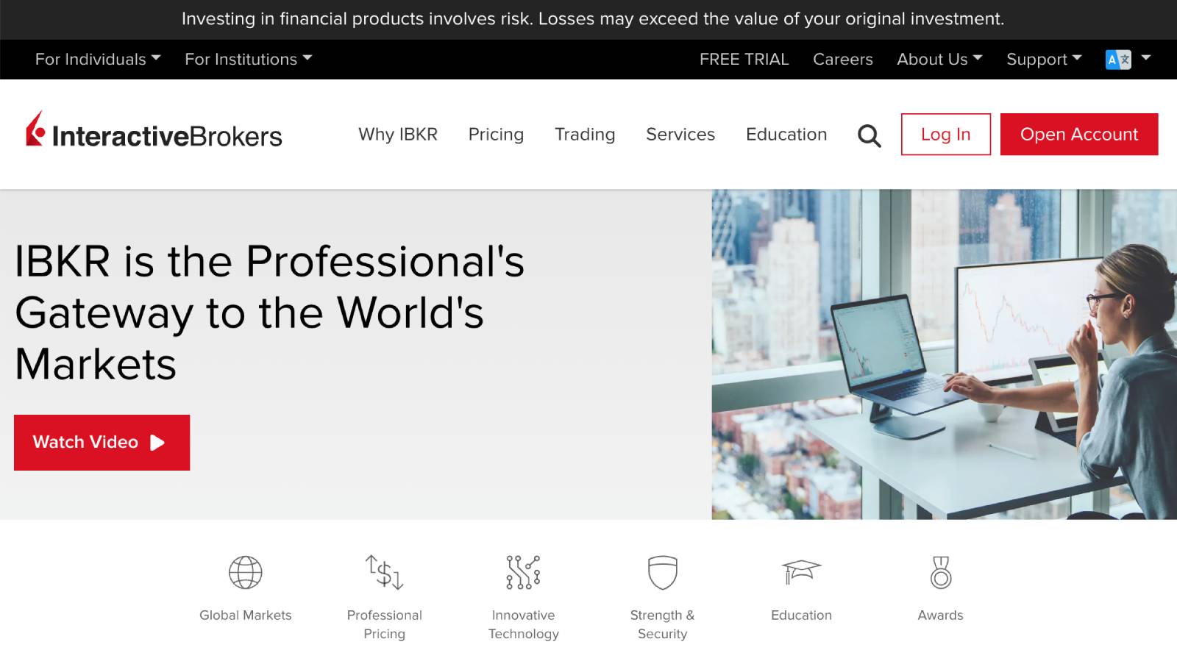Image resolution: width=1177 pixels, height=664 pixels.
Task: Expand the About Us dropdown
Action: (x=939, y=60)
